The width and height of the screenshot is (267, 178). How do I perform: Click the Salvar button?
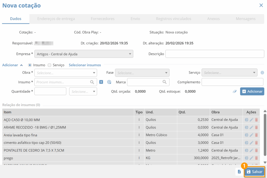(254, 172)
